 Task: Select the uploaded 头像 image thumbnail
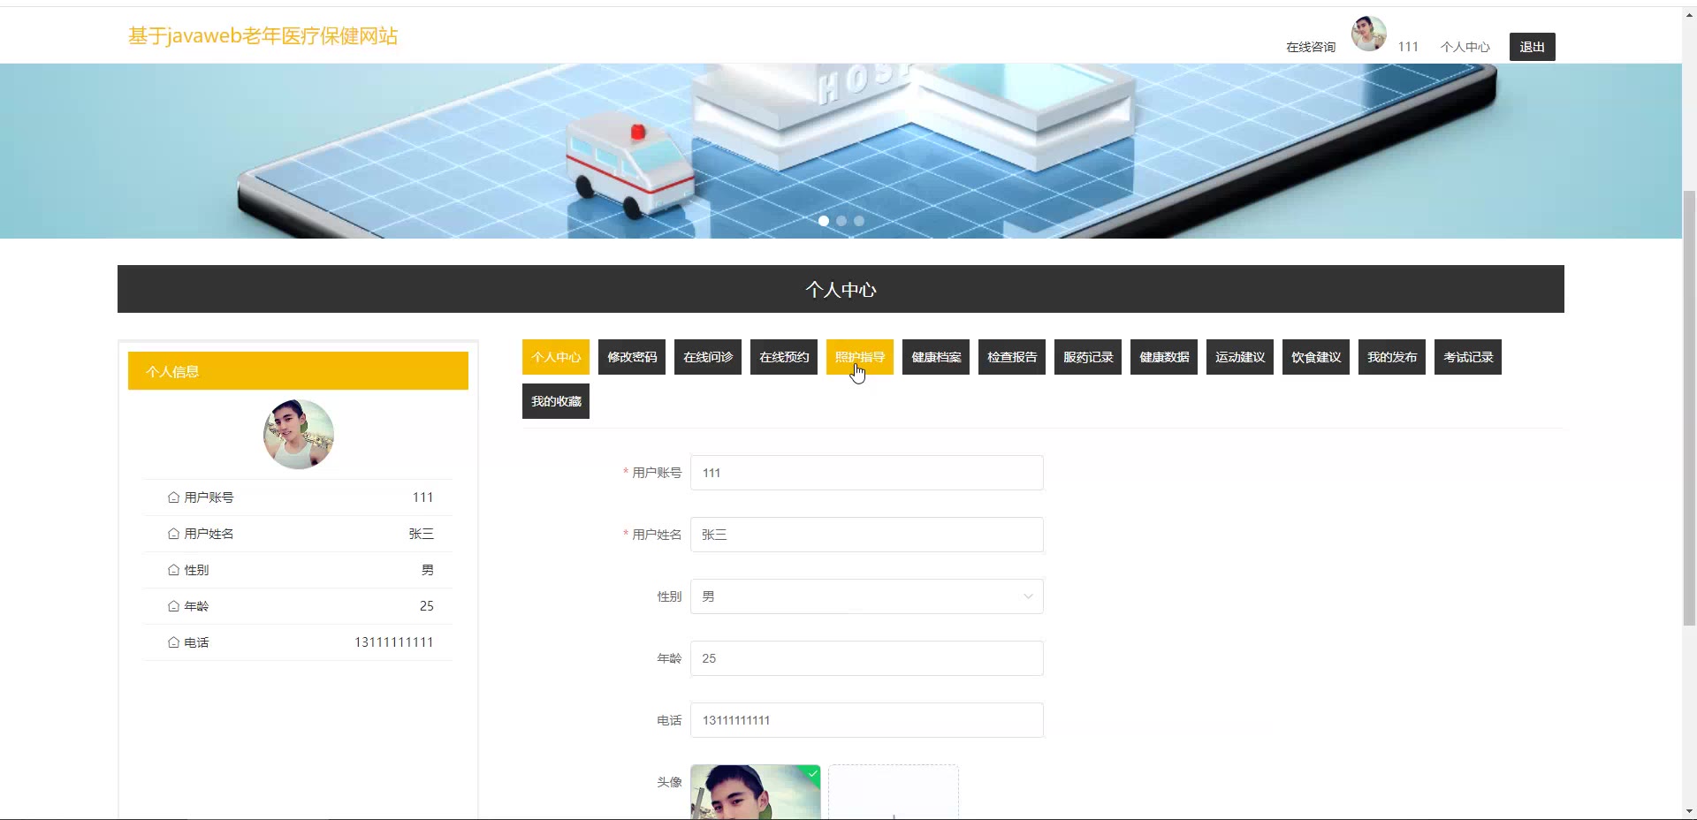(756, 792)
